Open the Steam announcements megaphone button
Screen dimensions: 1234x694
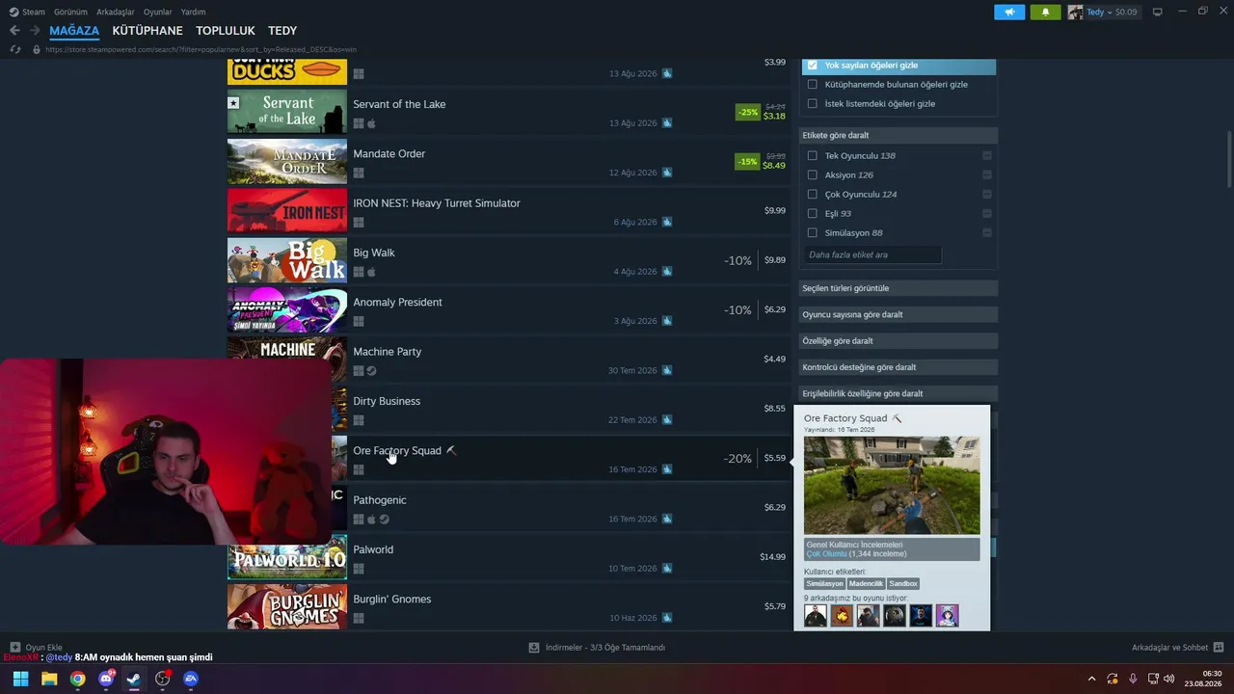(x=1009, y=13)
